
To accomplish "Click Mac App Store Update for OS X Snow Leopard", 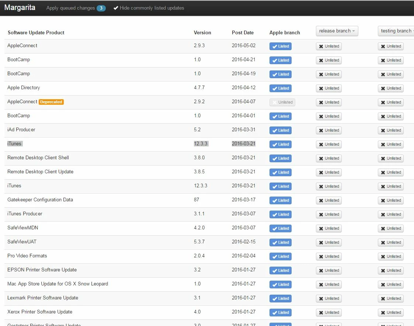I will click(x=58, y=284).
